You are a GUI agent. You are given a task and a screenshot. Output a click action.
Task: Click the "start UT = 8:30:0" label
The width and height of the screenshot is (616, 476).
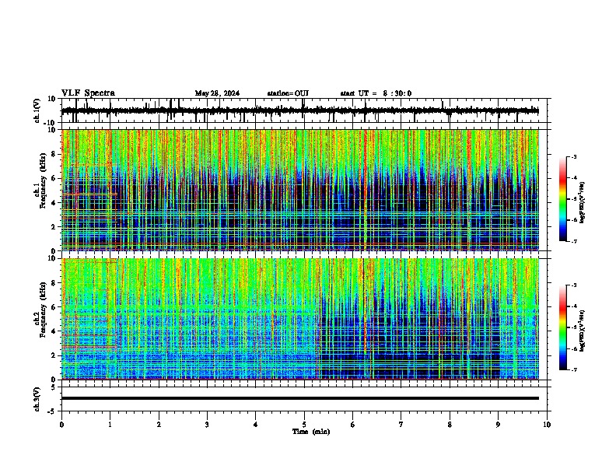point(376,93)
